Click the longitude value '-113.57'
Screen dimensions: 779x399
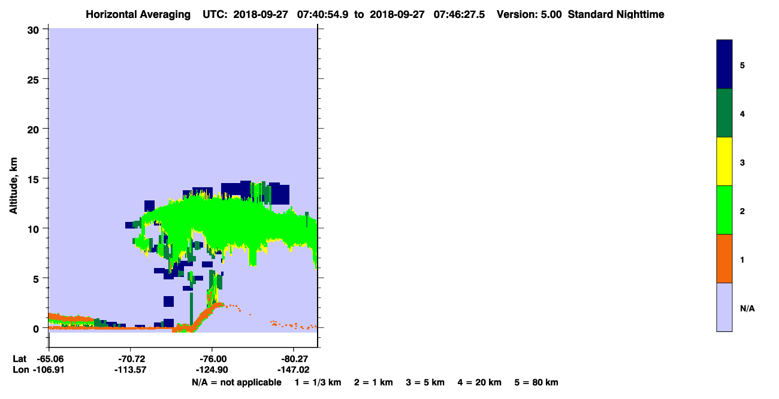point(131,370)
